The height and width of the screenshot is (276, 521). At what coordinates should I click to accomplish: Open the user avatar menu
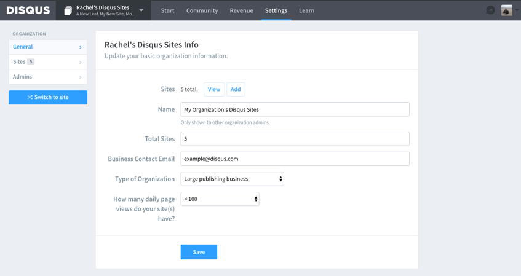coord(507,10)
